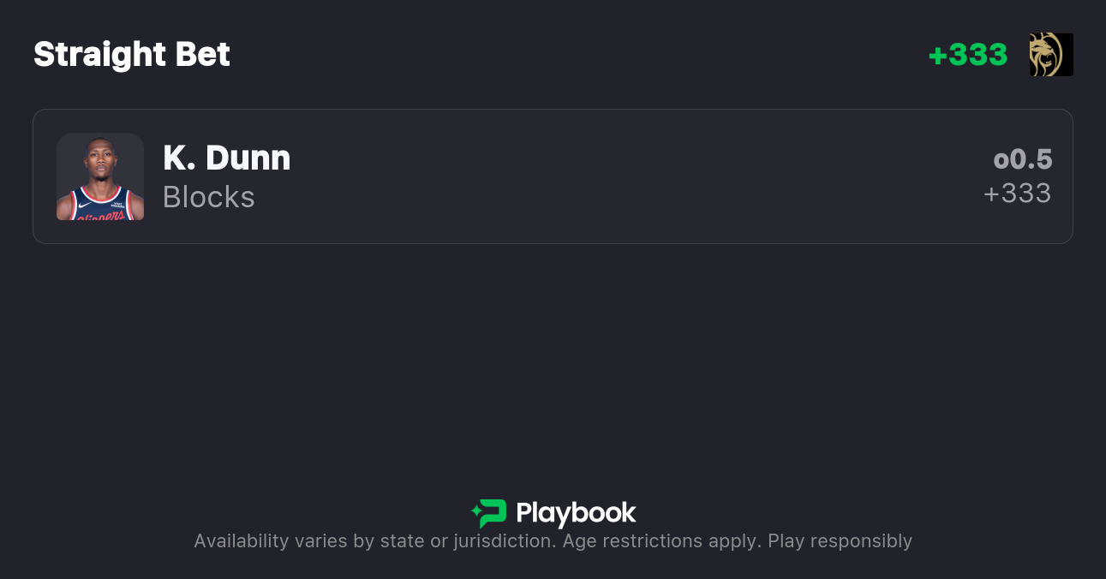The width and height of the screenshot is (1106, 579).
Task: Click the Playbook wordmark text
Action: [576, 513]
